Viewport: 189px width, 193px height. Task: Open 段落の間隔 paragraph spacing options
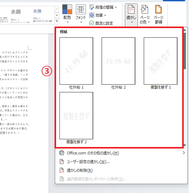(103, 7)
